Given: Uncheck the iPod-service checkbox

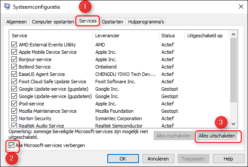Looking at the screenshot, I should (14, 104).
